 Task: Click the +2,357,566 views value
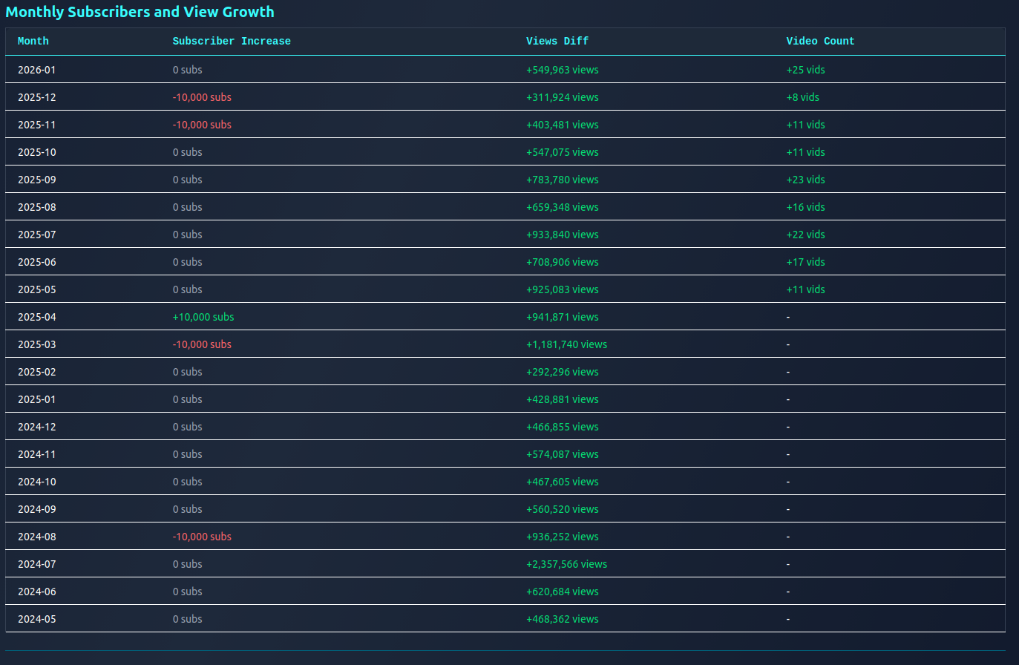[x=567, y=564]
